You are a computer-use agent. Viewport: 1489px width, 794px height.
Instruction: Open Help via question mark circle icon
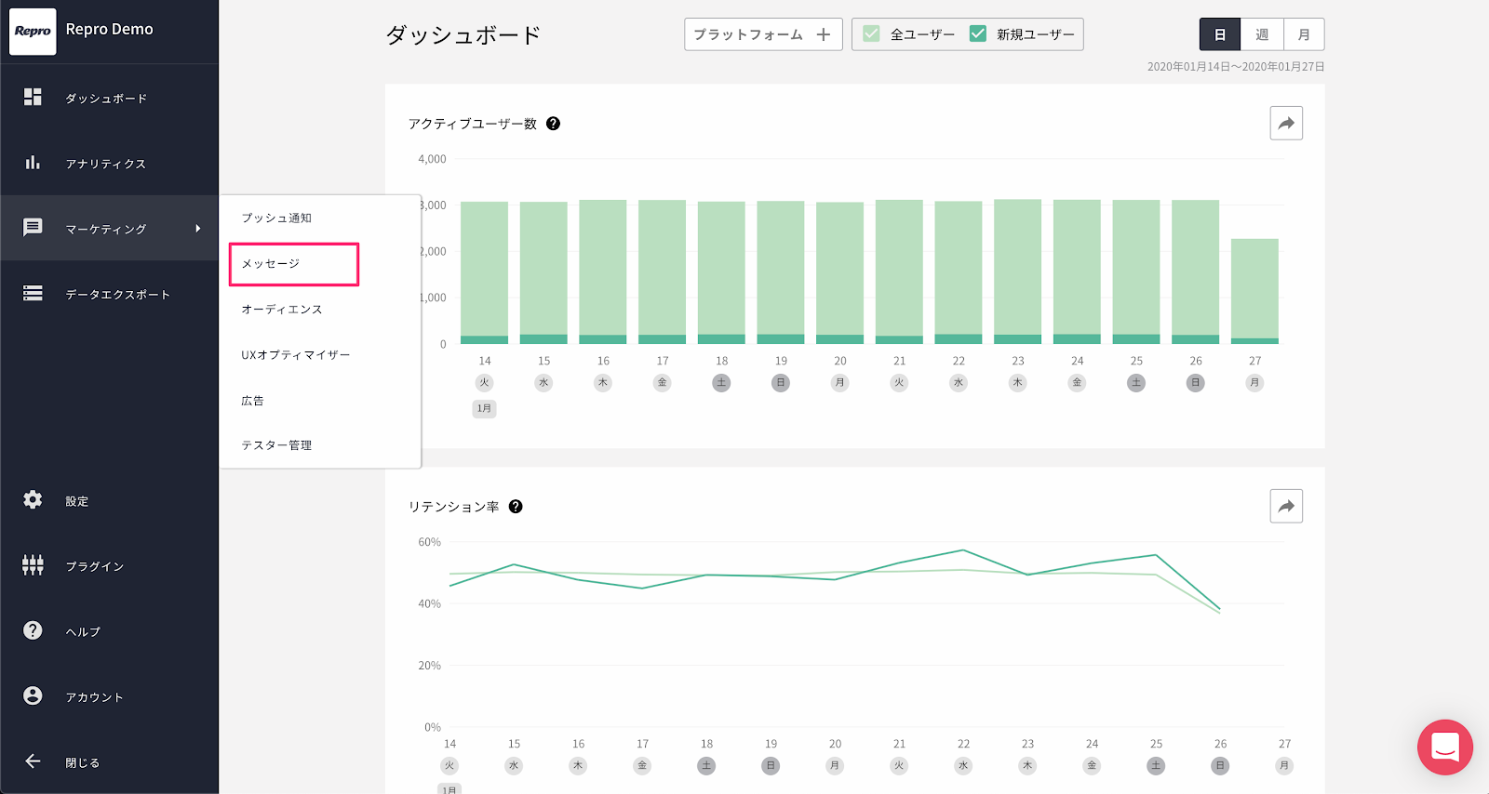point(33,630)
